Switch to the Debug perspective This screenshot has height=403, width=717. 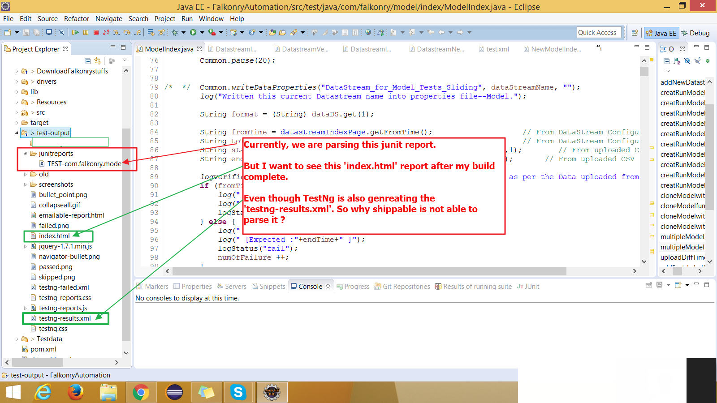[695, 33]
